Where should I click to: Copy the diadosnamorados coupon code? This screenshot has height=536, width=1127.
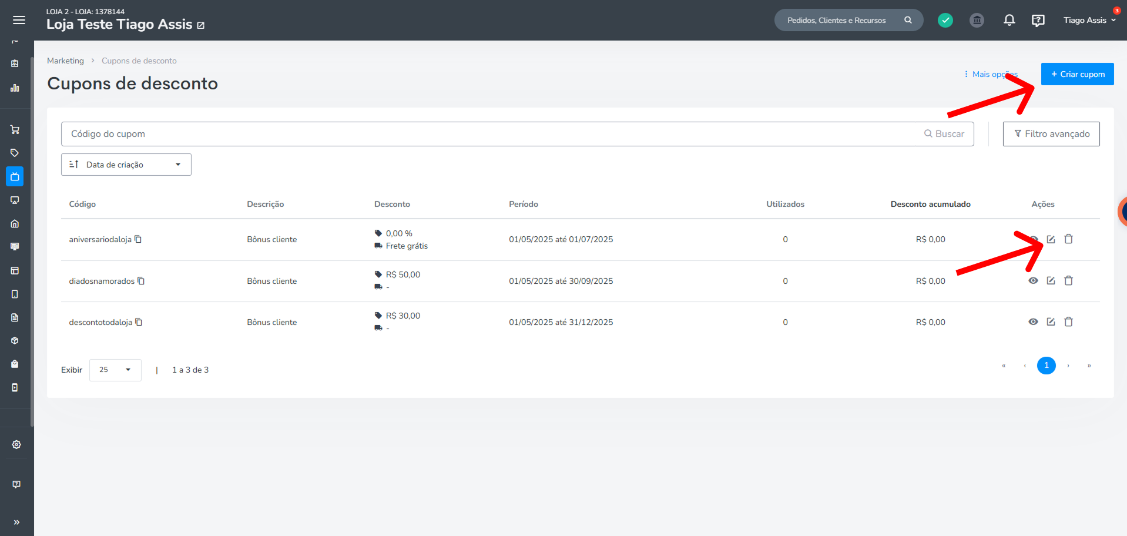(x=141, y=281)
